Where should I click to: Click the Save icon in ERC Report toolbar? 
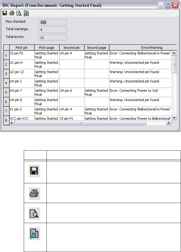click(x=5, y=13)
